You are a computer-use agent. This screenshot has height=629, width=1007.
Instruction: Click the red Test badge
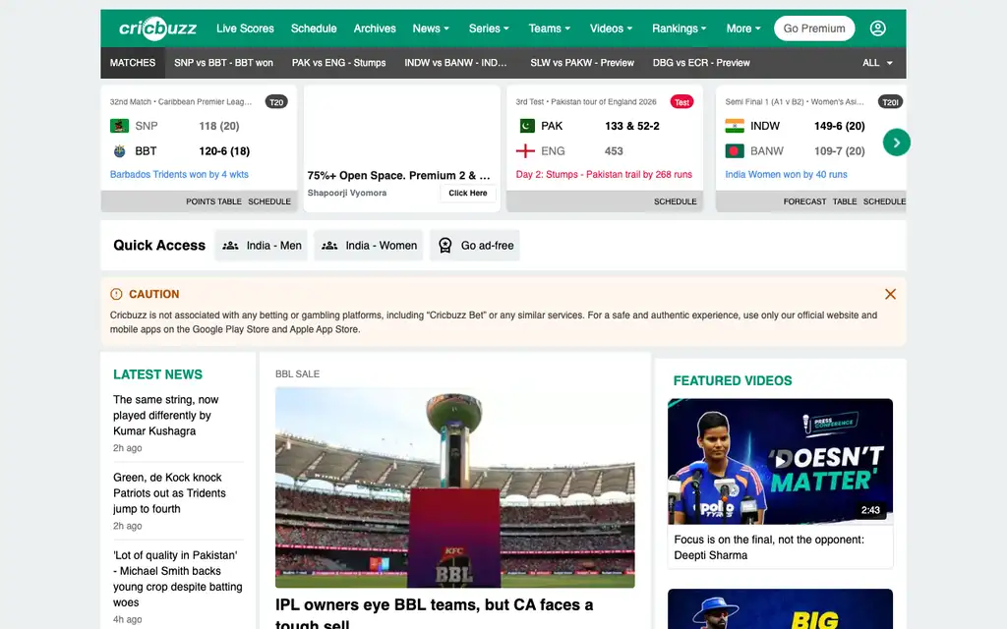[x=682, y=102]
